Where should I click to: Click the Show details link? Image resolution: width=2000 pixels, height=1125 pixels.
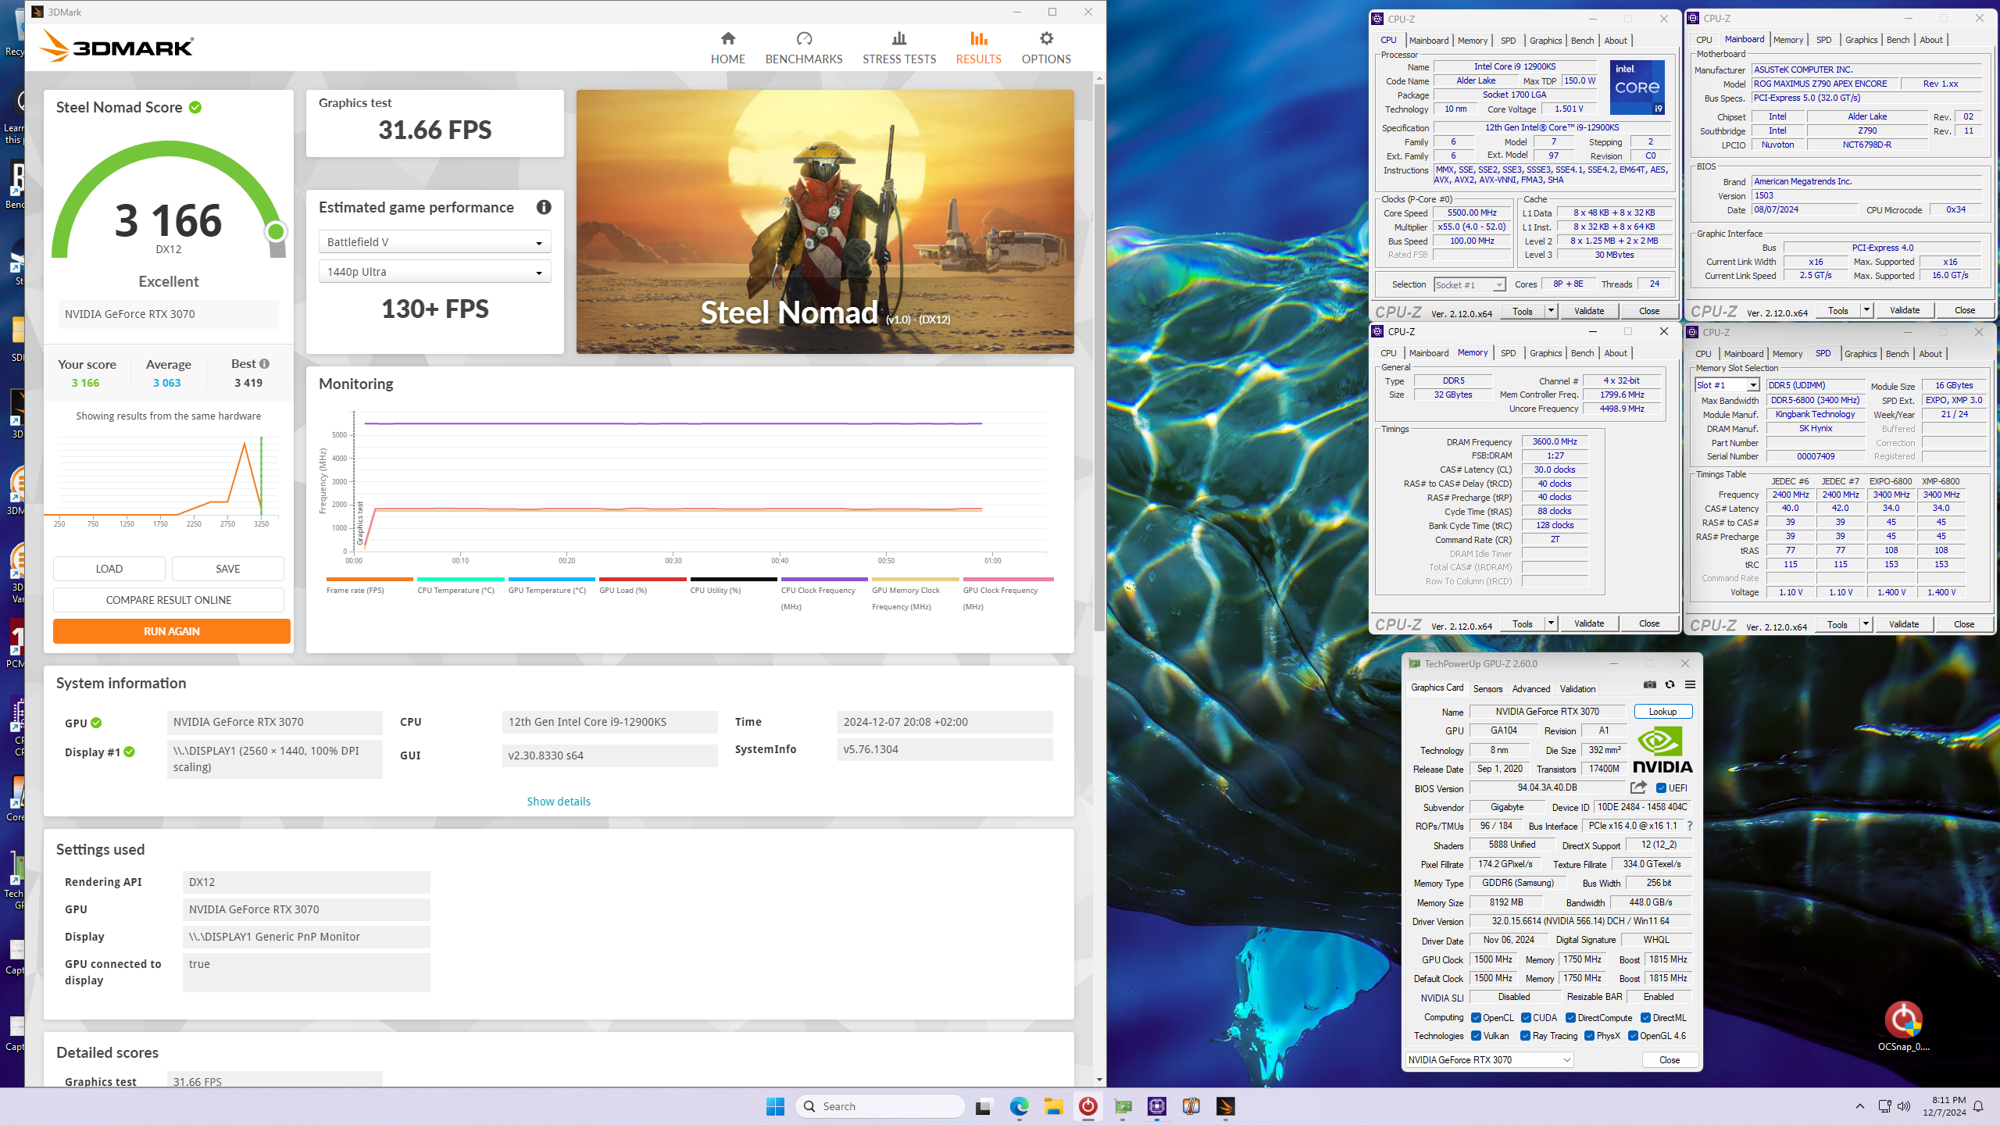[x=559, y=802]
